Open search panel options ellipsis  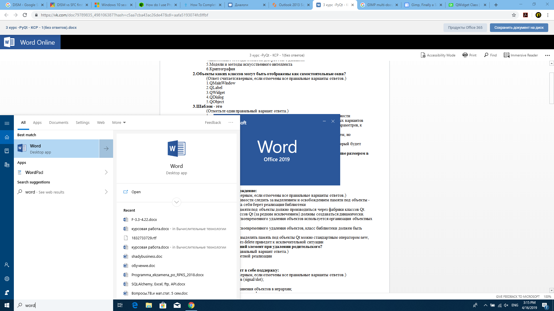coord(231,122)
